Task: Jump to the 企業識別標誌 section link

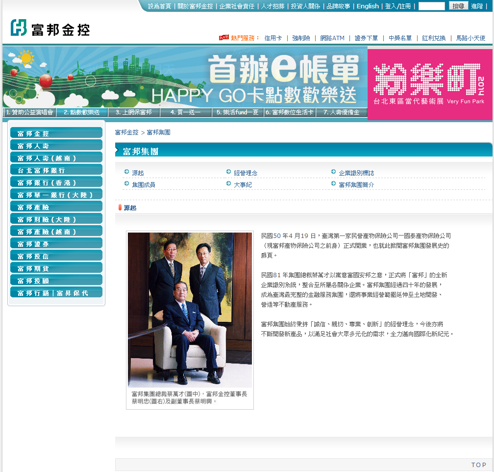Action: (x=356, y=173)
